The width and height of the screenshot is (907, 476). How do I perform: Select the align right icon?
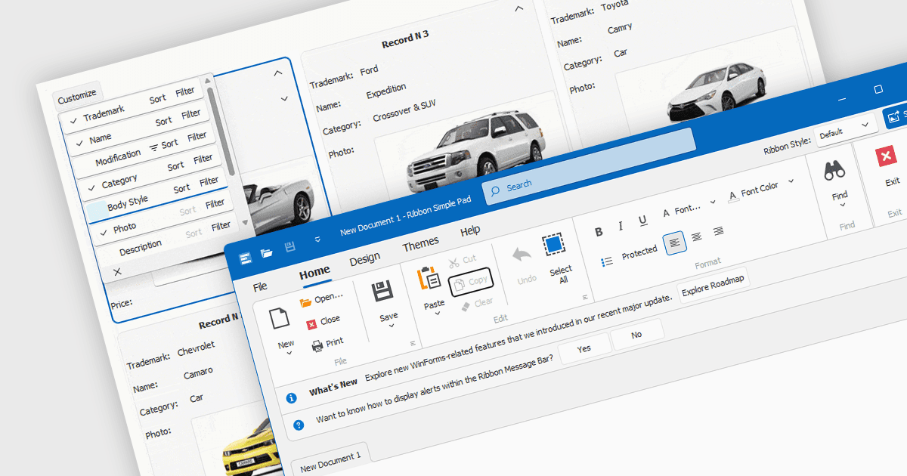[x=718, y=230]
